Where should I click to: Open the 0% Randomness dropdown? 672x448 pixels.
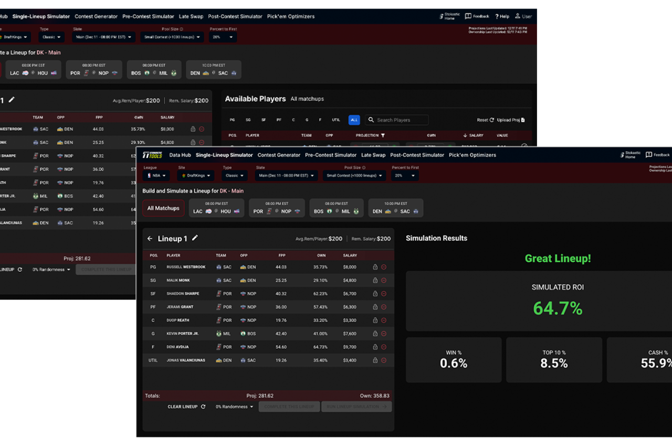click(234, 406)
